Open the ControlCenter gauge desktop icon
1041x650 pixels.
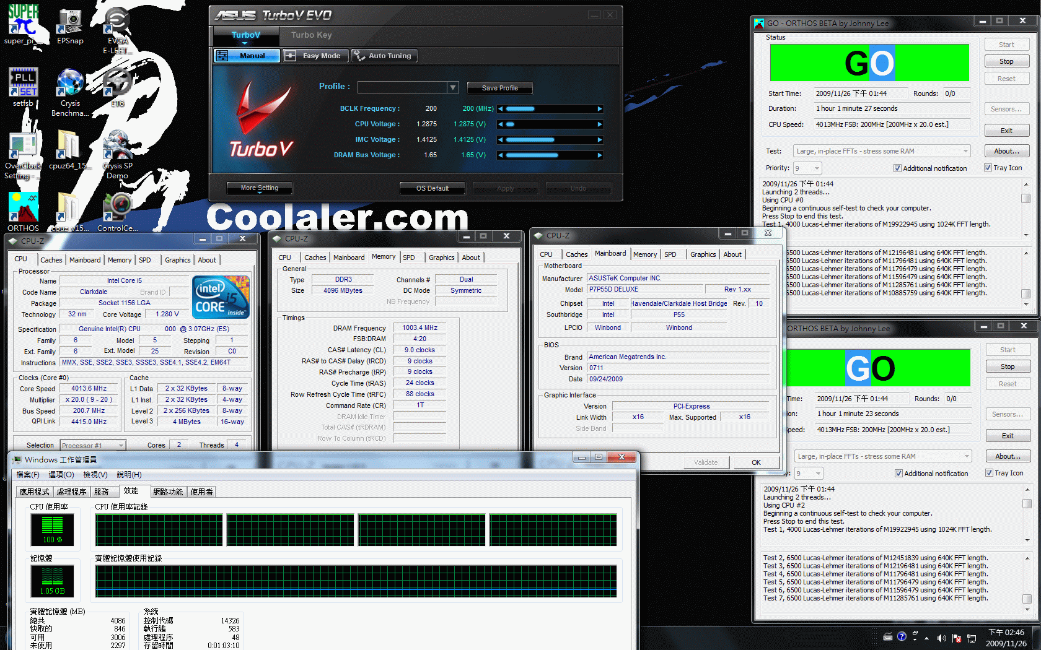(x=118, y=212)
